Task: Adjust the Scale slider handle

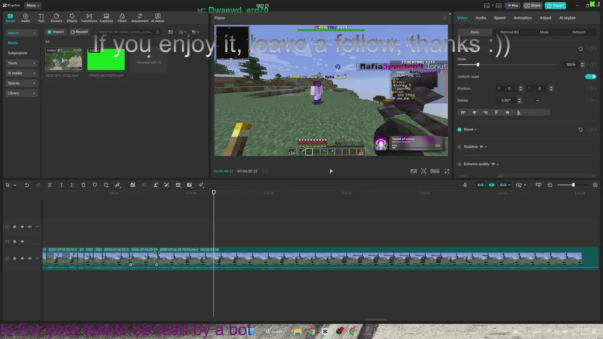Action: pos(478,65)
